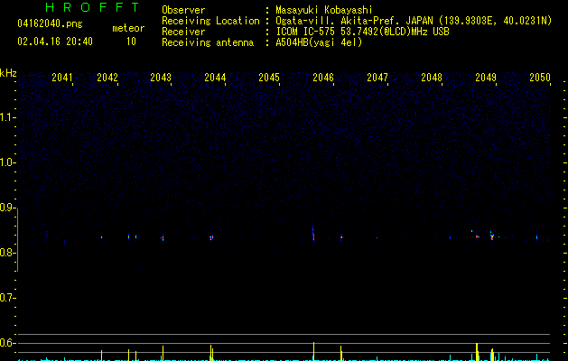Click the 2044 time axis marker

[215, 78]
